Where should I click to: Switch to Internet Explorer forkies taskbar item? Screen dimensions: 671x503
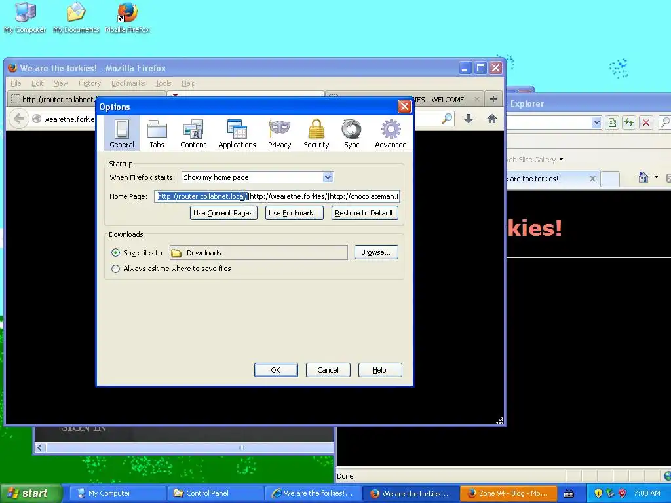pyautogui.click(x=313, y=494)
